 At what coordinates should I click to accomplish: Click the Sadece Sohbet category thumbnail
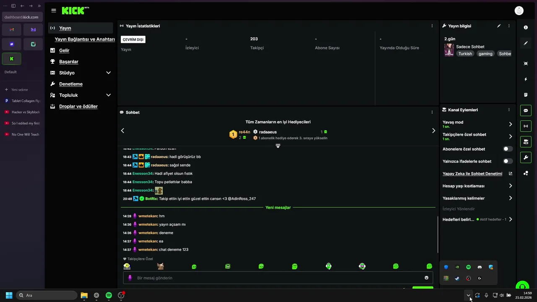pos(449,50)
